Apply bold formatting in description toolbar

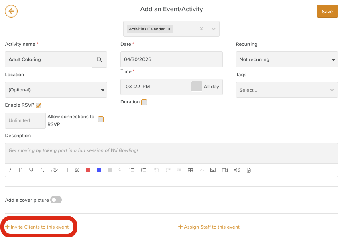coord(21,170)
